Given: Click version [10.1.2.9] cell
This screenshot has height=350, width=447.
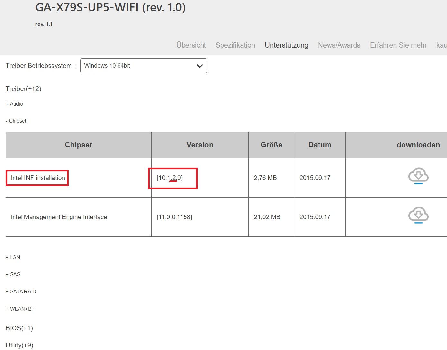Looking at the screenshot, I should (170, 178).
